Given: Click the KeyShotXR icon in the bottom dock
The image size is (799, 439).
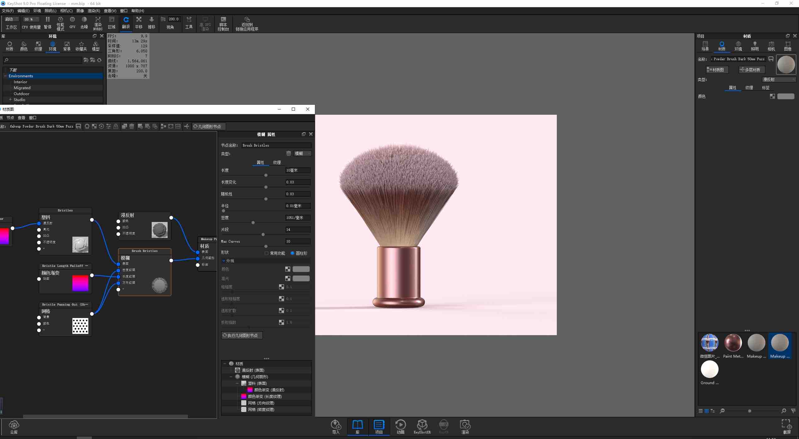Looking at the screenshot, I should 422,427.
